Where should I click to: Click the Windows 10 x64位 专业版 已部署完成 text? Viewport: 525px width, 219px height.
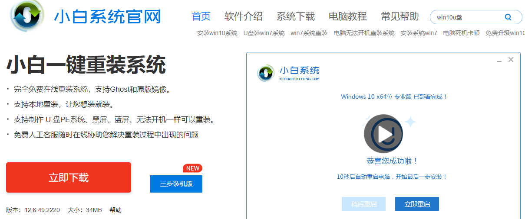pyautogui.click(x=394, y=97)
